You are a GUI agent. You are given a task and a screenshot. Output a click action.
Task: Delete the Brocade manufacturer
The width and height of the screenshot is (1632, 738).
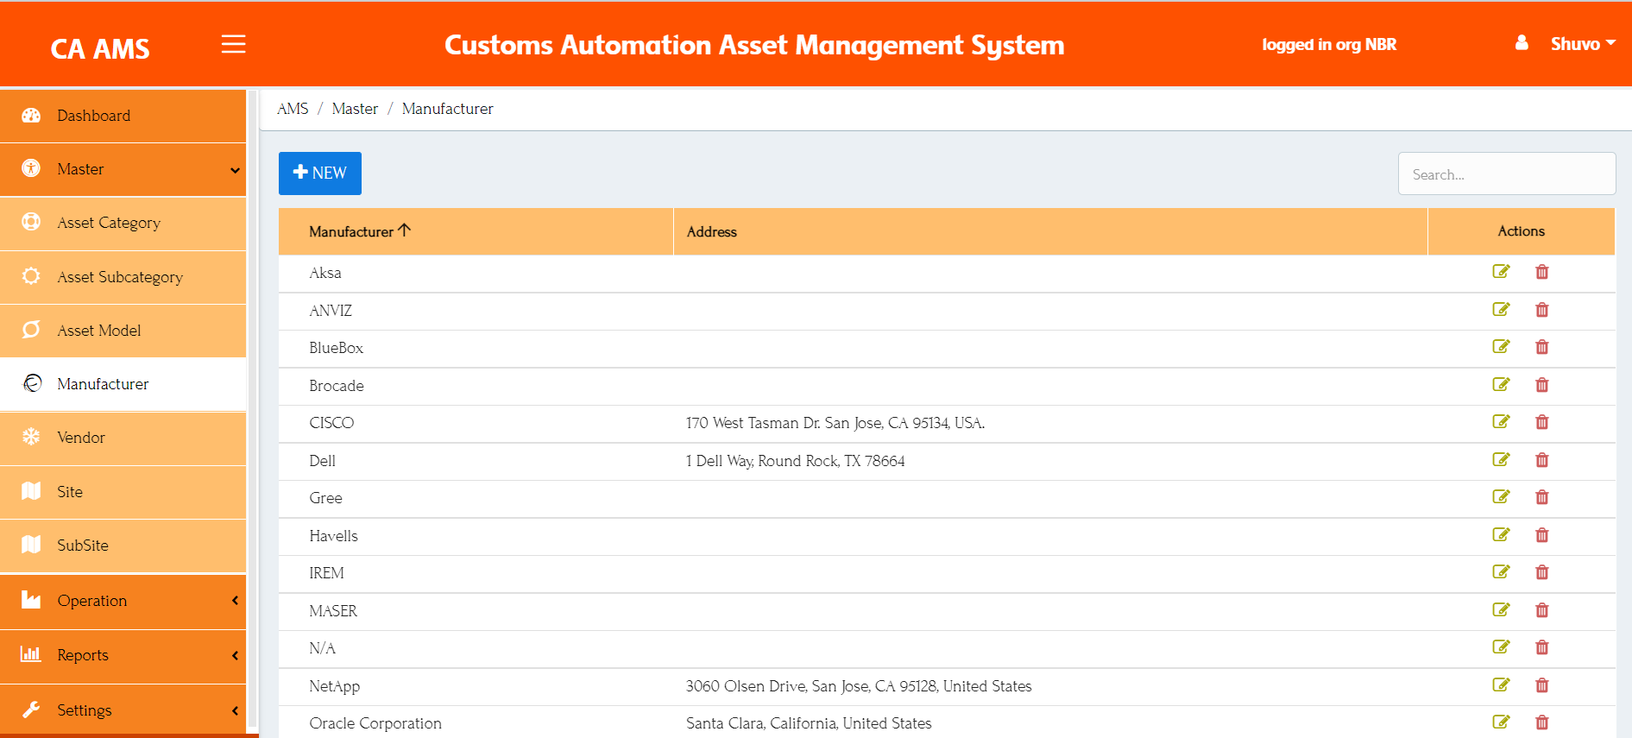(1542, 385)
